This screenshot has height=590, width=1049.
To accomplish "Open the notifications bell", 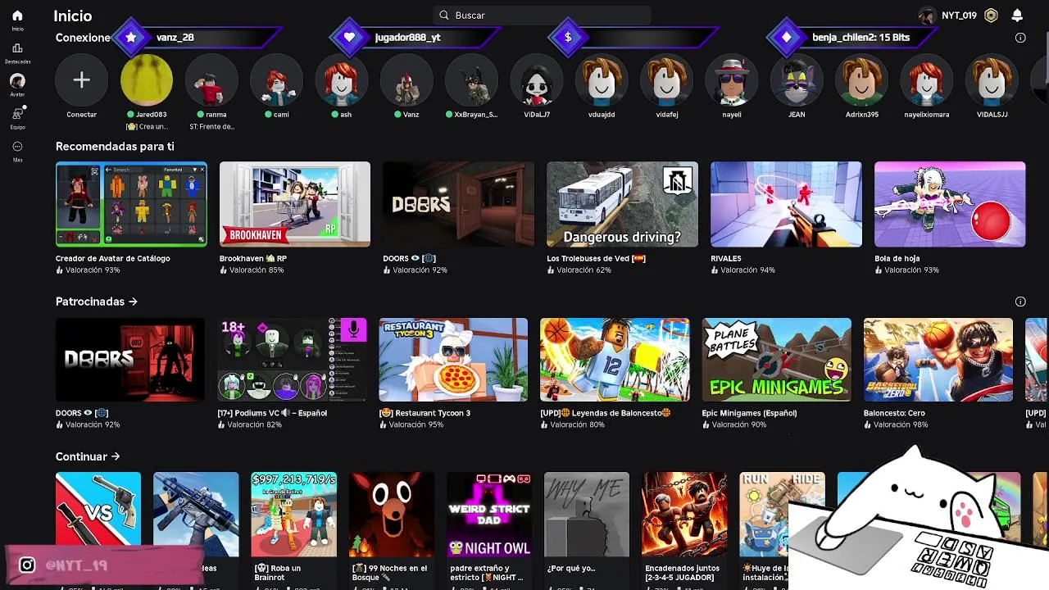I will 1017,16.
